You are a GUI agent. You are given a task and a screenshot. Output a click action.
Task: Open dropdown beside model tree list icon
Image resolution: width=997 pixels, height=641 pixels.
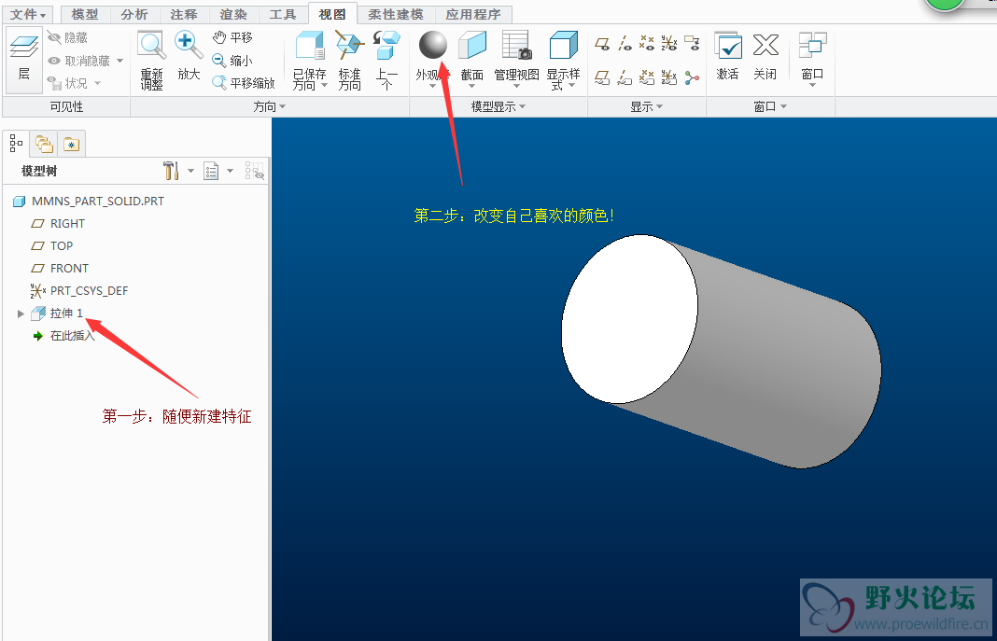[231, 171]
